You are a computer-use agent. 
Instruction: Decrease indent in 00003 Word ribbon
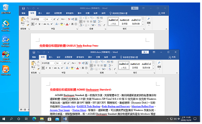point(109,62)
